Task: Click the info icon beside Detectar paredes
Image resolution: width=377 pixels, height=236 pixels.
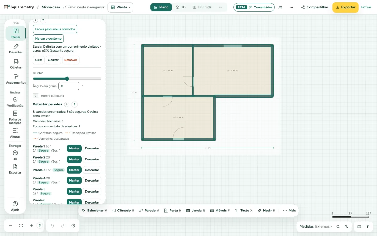Action: point(67,104)
